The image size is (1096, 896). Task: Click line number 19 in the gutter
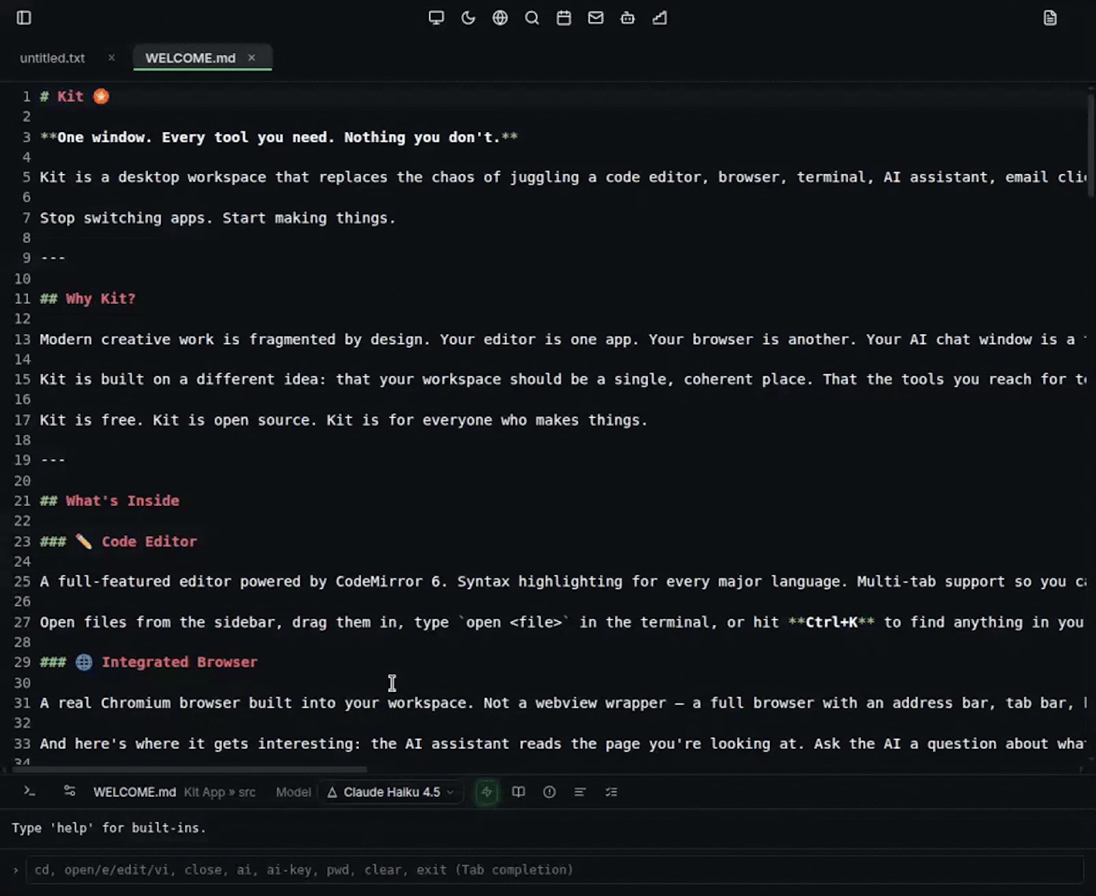tap(23, 460)
